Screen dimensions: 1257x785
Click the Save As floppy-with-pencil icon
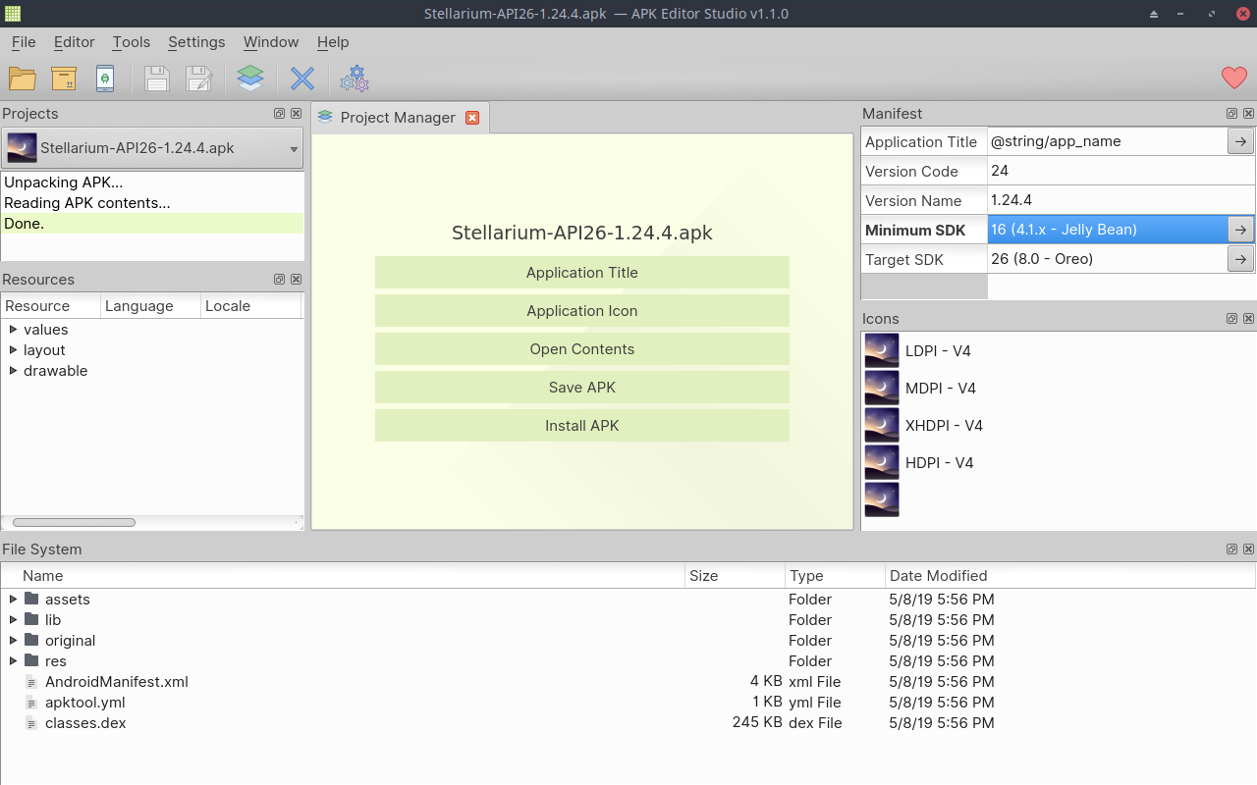click(x=199, y=78)
